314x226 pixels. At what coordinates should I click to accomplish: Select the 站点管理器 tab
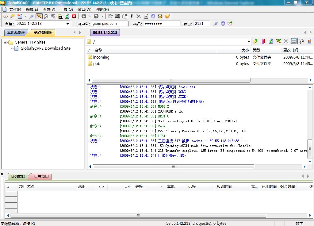[43, 33]
